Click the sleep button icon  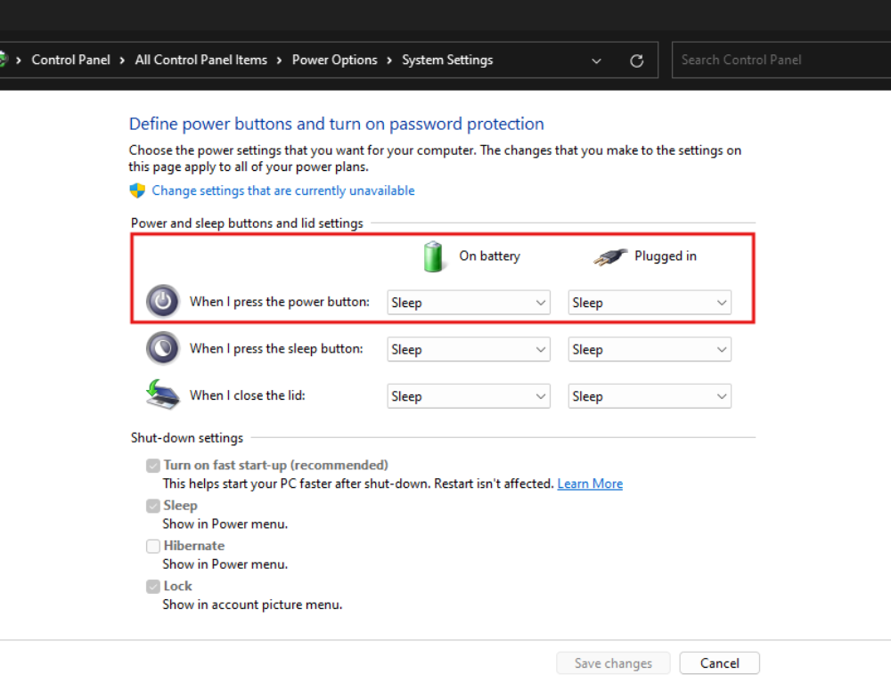pyautogui.click(x=162, y=348)
